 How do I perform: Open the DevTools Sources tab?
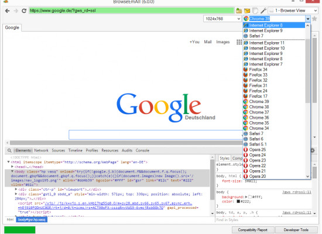(59, 150)
